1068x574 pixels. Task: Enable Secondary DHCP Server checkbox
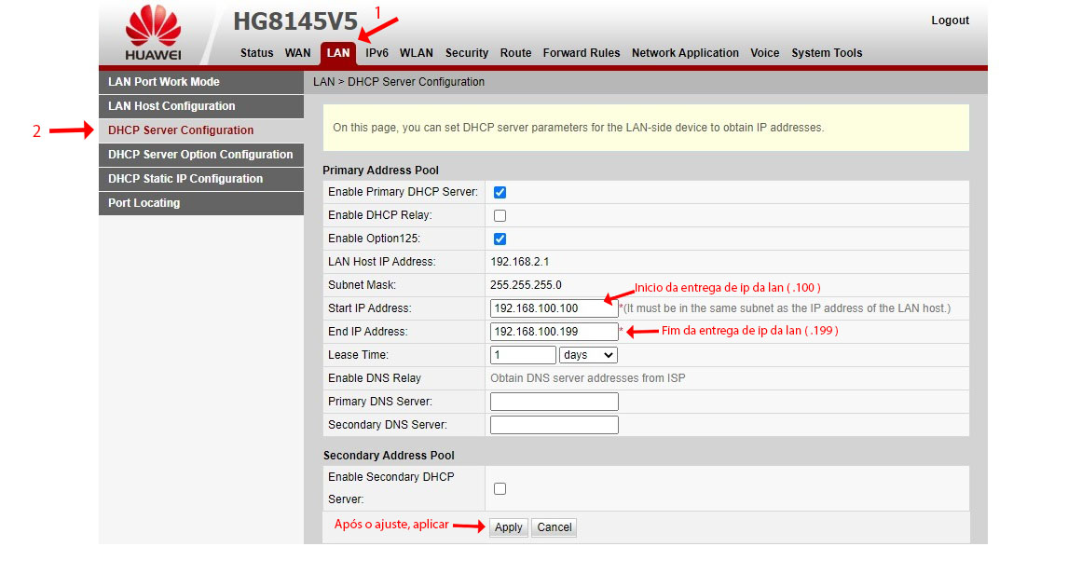point(500,488)
